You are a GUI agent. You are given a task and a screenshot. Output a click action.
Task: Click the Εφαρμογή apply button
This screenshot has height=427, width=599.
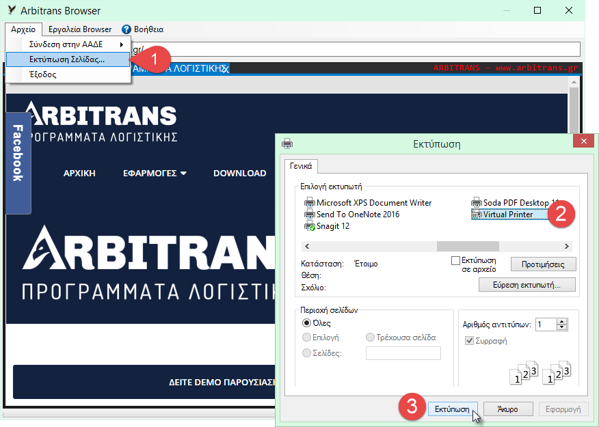point(563,409)
